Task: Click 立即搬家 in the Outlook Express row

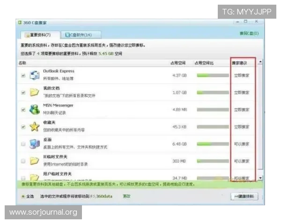Action: (x=242, y=76)
